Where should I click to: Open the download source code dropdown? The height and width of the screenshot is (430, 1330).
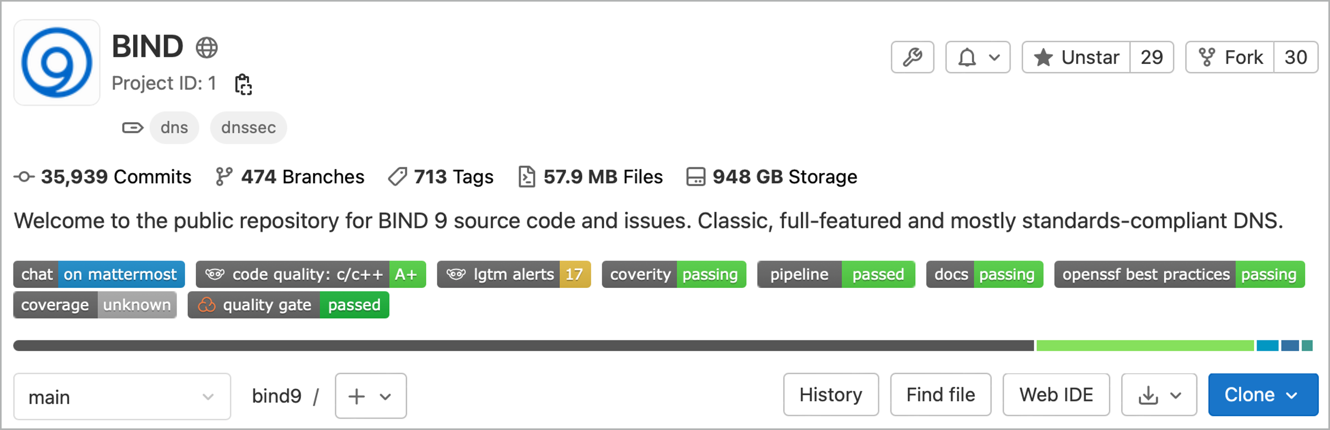click(1159, 395)
